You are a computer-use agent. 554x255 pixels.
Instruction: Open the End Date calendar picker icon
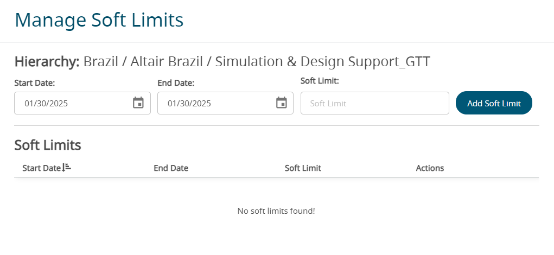click(x=281, y=103)
